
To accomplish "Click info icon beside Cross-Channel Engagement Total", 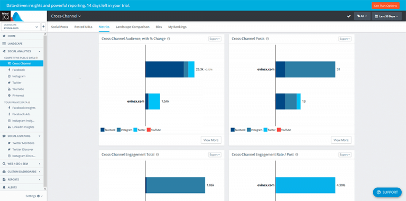I will click(x=158, y=154).
